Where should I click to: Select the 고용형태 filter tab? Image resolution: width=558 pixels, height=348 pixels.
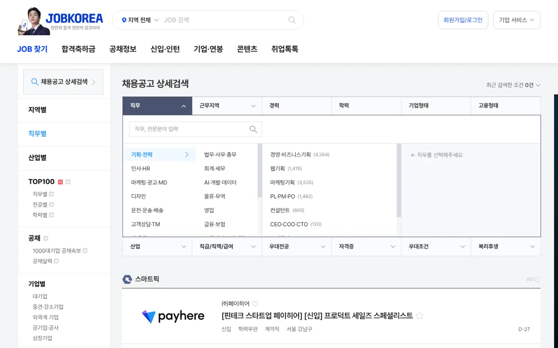pyautogui.click(x=506, y=106)
